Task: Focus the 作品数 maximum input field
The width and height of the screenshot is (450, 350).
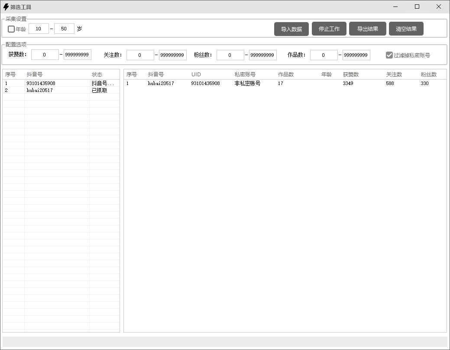Action: pos(356,55)
